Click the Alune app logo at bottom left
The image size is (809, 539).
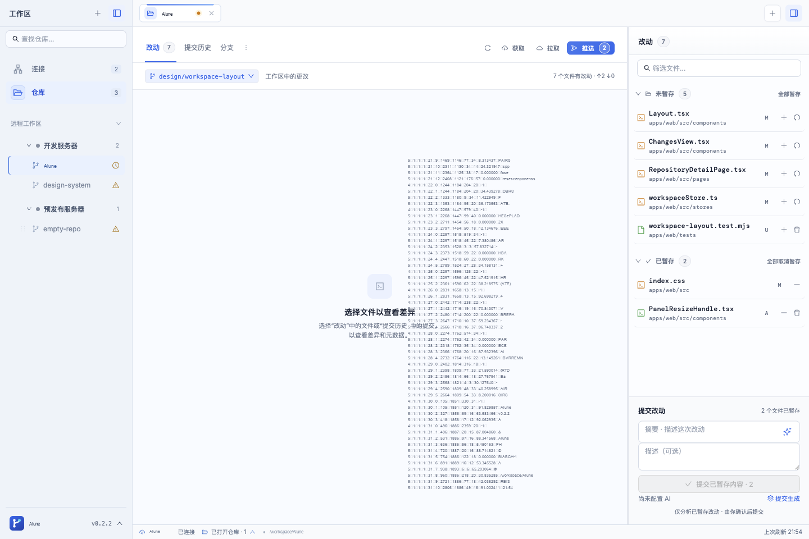click(x=17, y=523)
